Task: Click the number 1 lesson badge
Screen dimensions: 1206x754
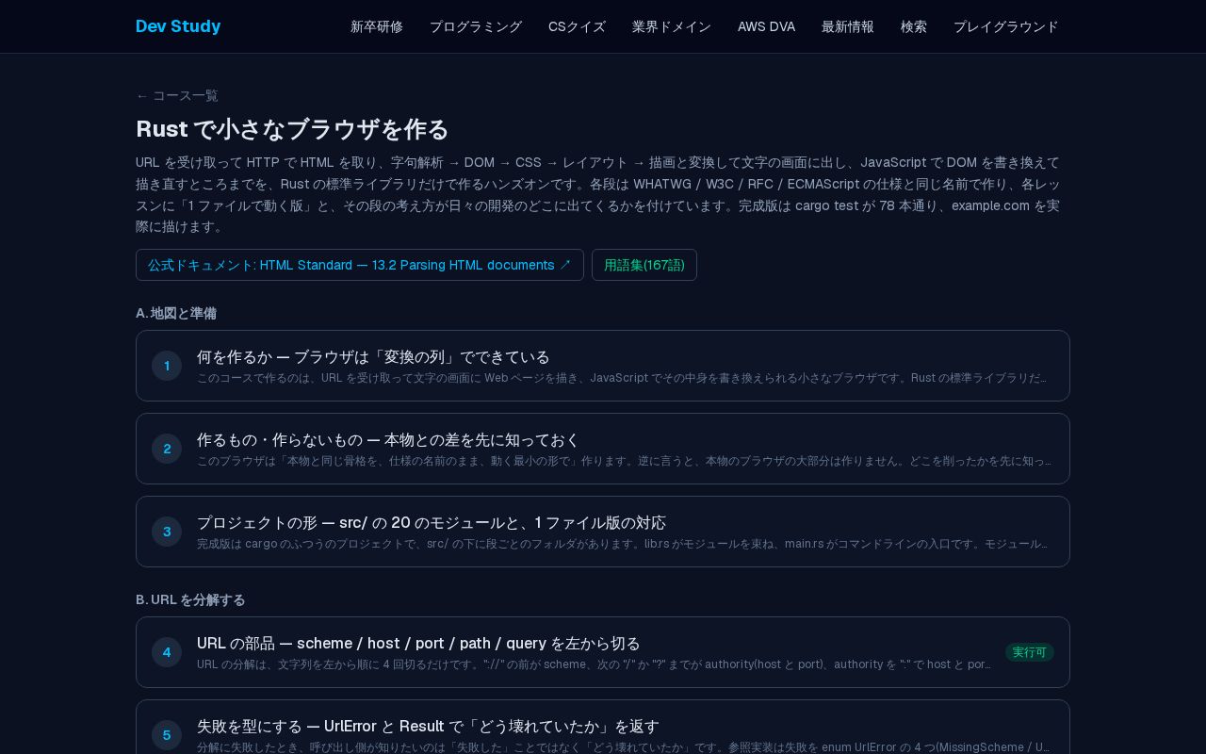Action: 167,366
